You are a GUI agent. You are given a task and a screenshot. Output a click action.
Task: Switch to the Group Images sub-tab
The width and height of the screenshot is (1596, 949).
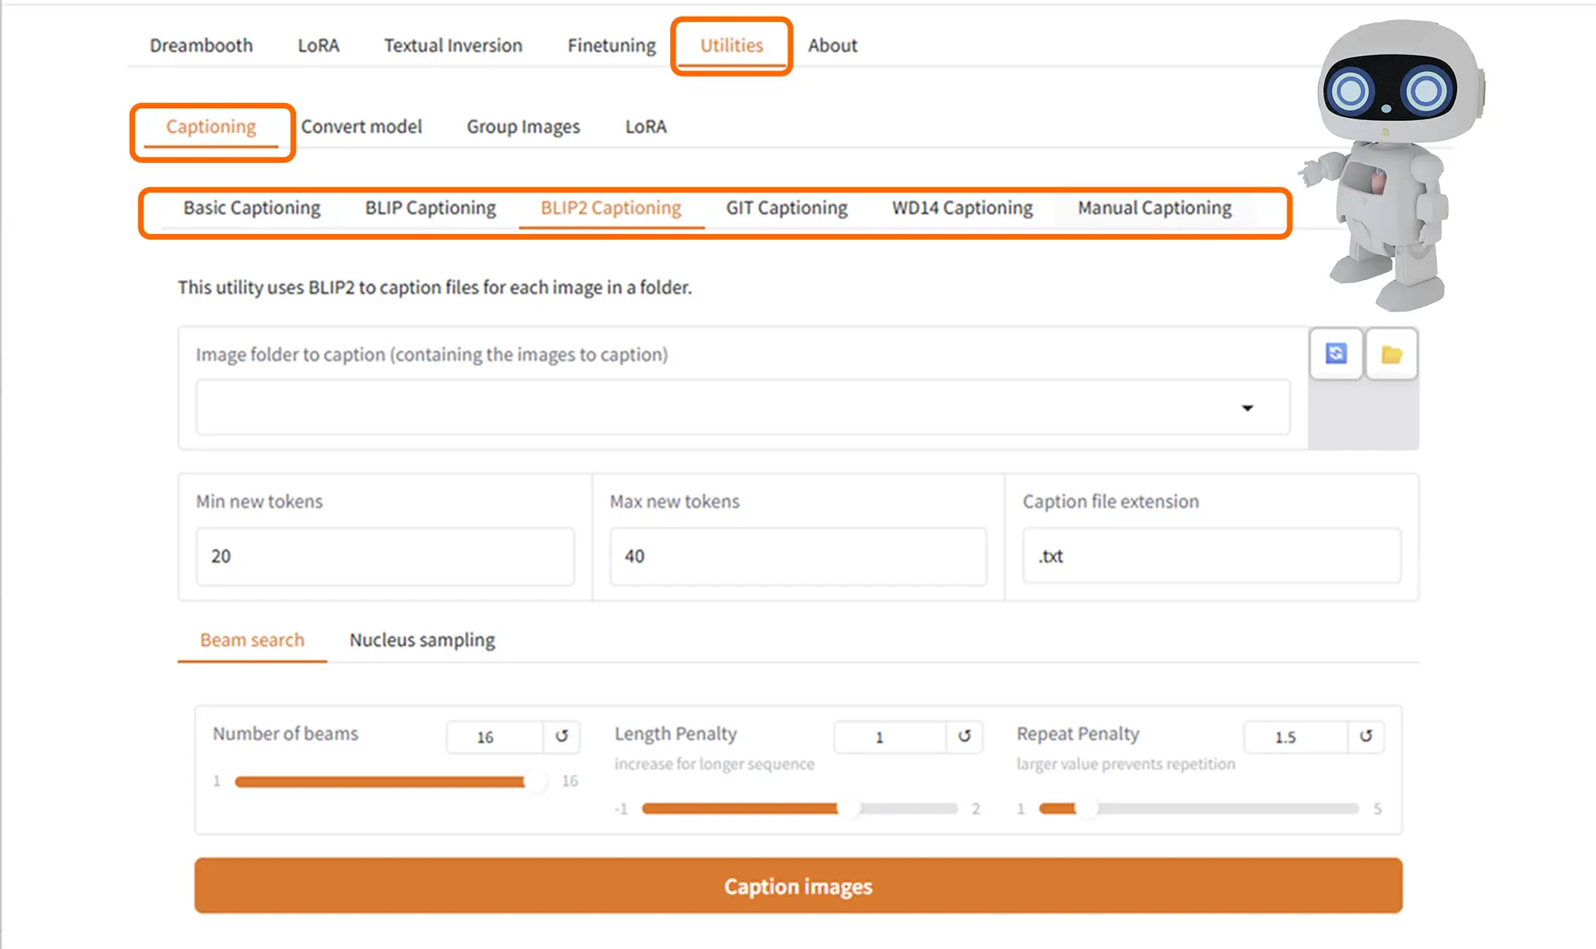(x=523, y=127)
